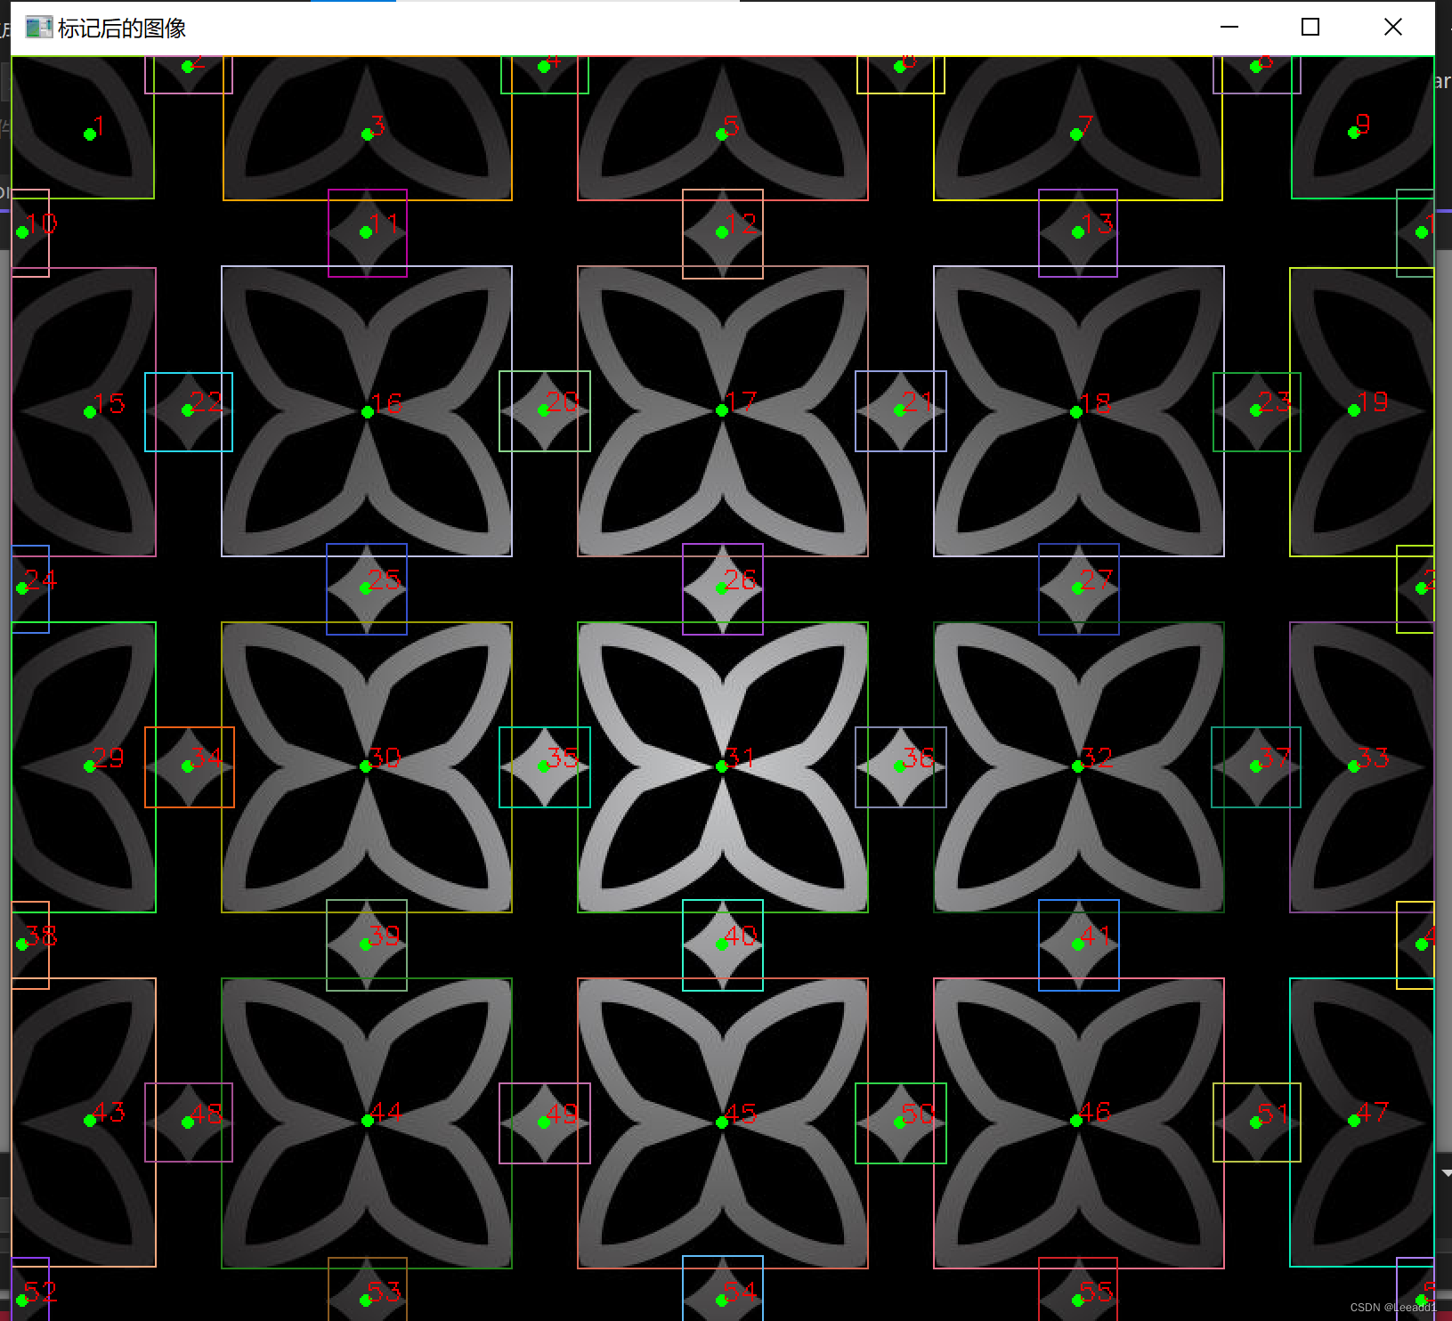The image size is (1452, 1321).
Task: Click the red label "29"
Action: [x=109, y=758]
